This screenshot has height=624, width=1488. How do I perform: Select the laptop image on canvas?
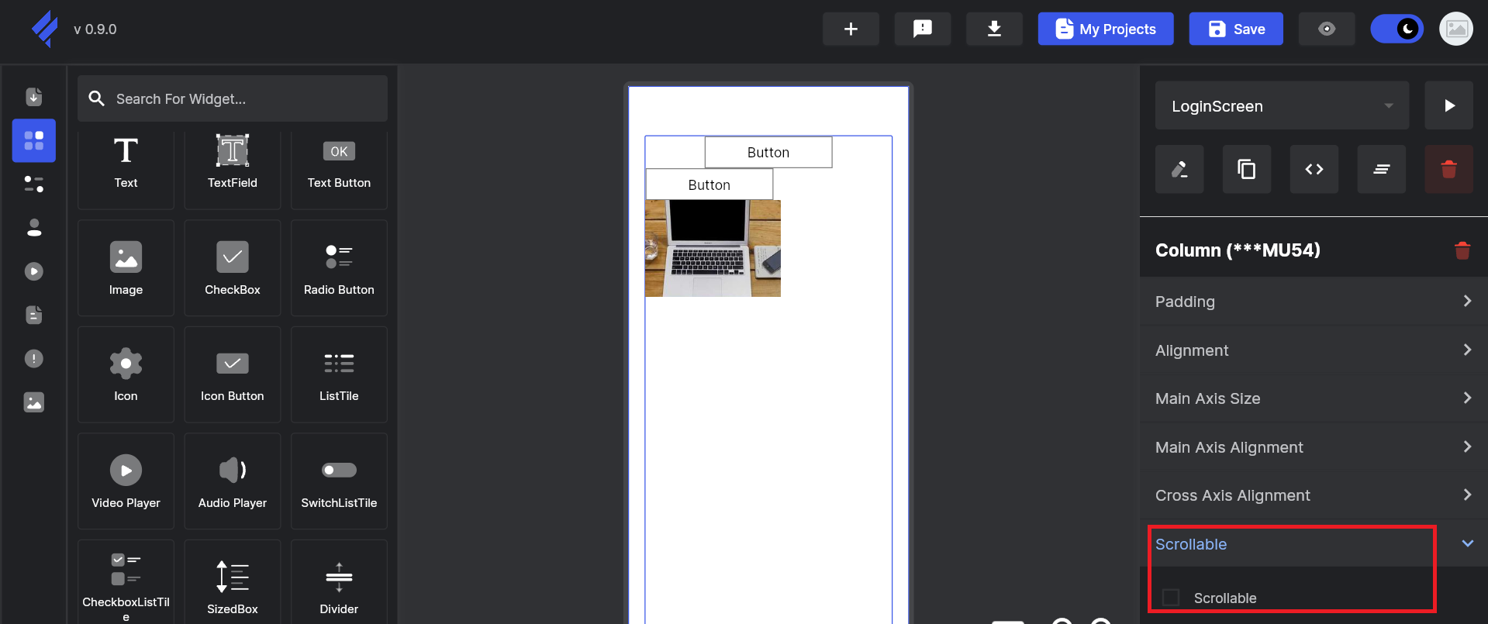click(713, 248)
